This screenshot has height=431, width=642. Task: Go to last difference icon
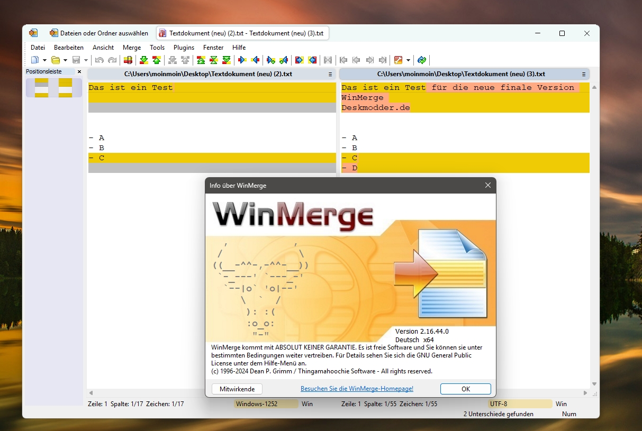point(227,60)
